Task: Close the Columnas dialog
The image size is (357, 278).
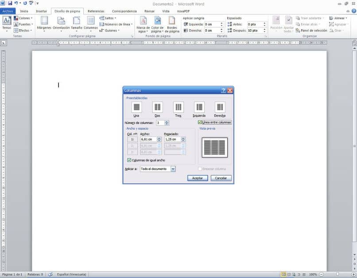Action: (x=230, y=90)
